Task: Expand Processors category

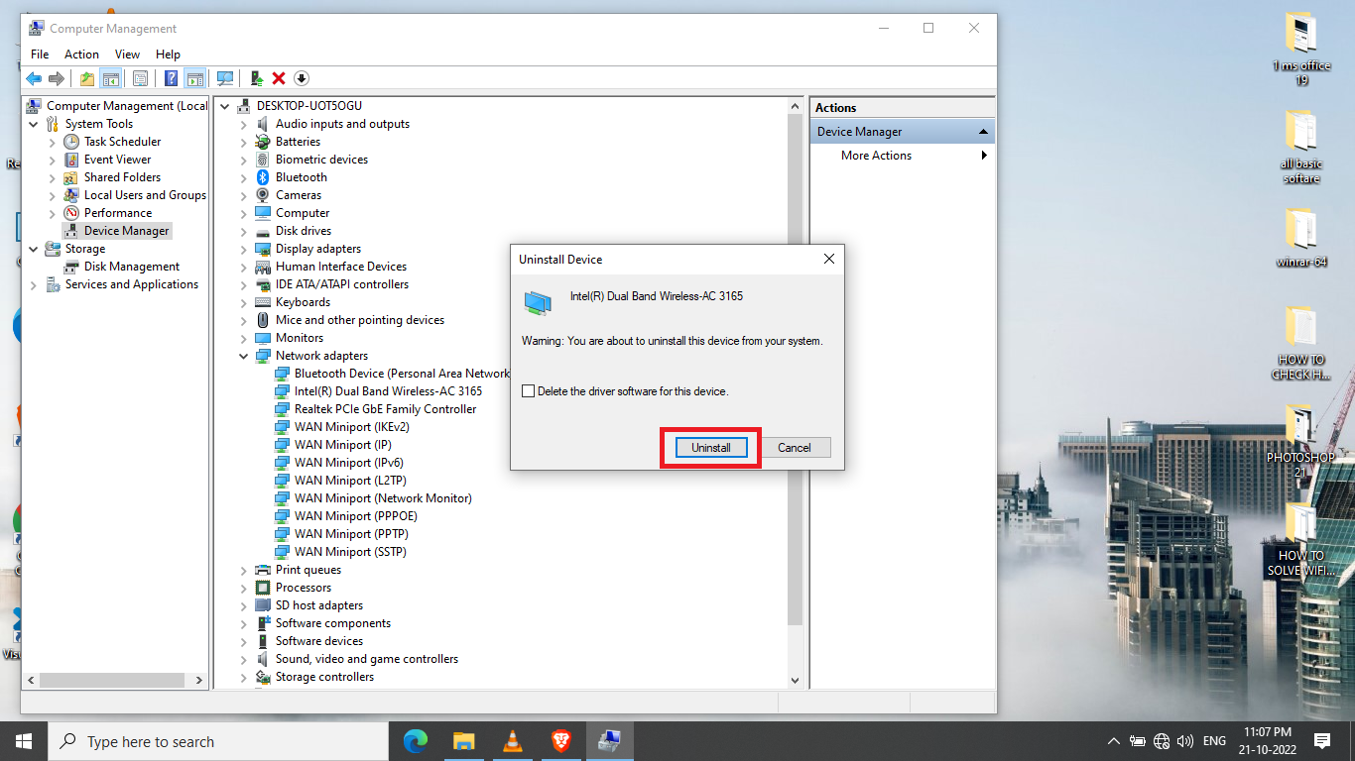Action: pyautogui.click(x=244, y=588)
